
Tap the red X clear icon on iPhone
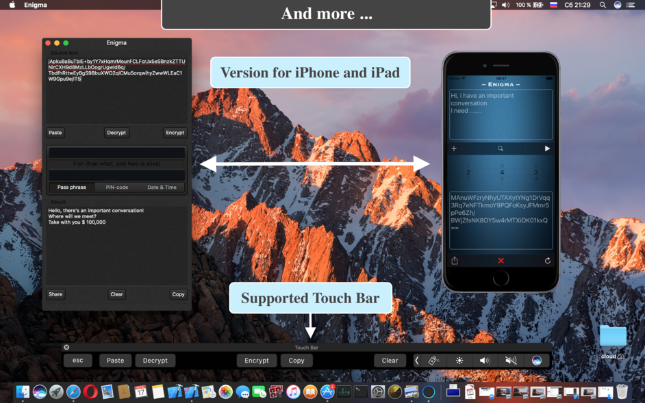click(501, 261)
